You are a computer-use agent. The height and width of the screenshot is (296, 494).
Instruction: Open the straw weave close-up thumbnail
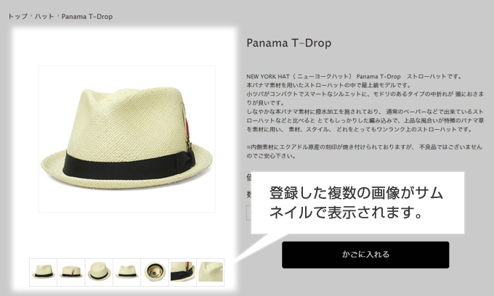(211, 272)
